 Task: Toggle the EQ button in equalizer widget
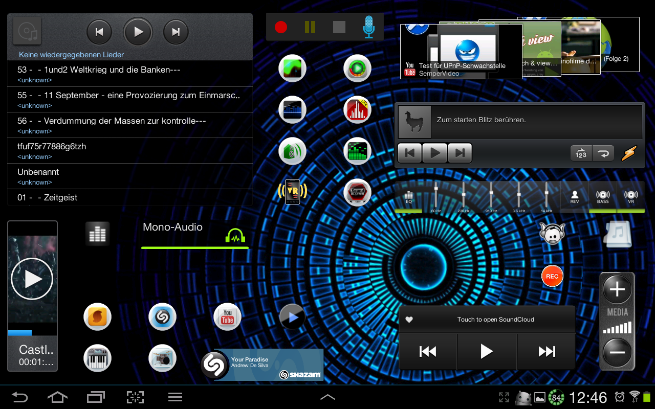[408, 197]
